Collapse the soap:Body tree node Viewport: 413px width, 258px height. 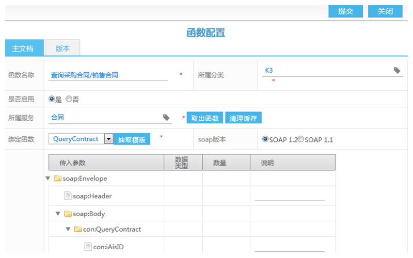pyautogui.click(x=58, y=214)
